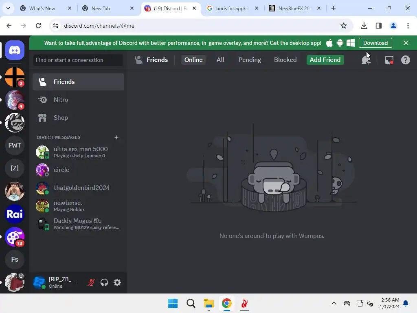Open the orange cross server with 2 notifications

(x=15, y=77)
